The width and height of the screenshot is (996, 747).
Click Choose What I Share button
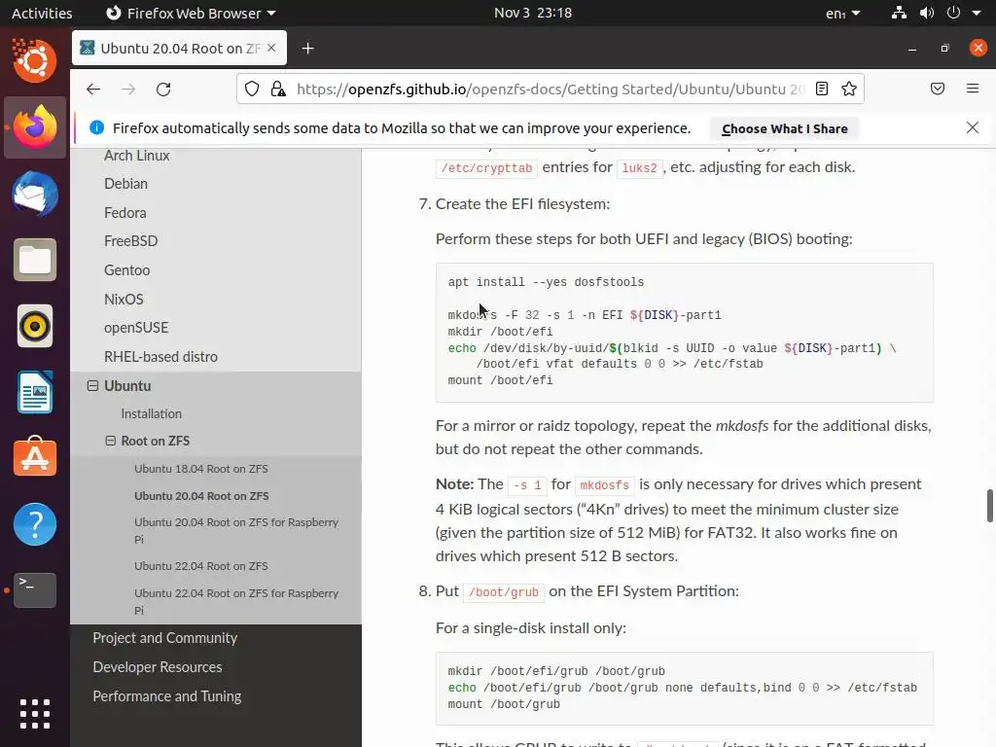(785, 128)
